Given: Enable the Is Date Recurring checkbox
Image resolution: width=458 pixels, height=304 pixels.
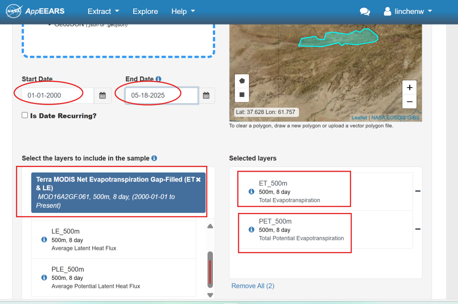Looking at the screenshot, I should click(x=25, y=115).
